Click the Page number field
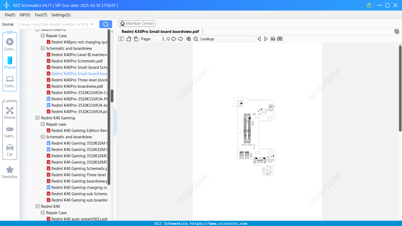 coord(159,39)
